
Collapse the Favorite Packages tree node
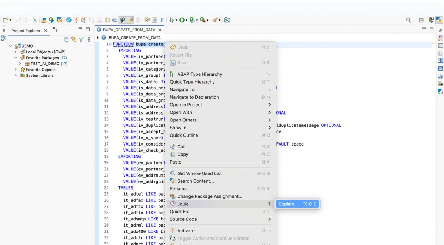(15, 58)
